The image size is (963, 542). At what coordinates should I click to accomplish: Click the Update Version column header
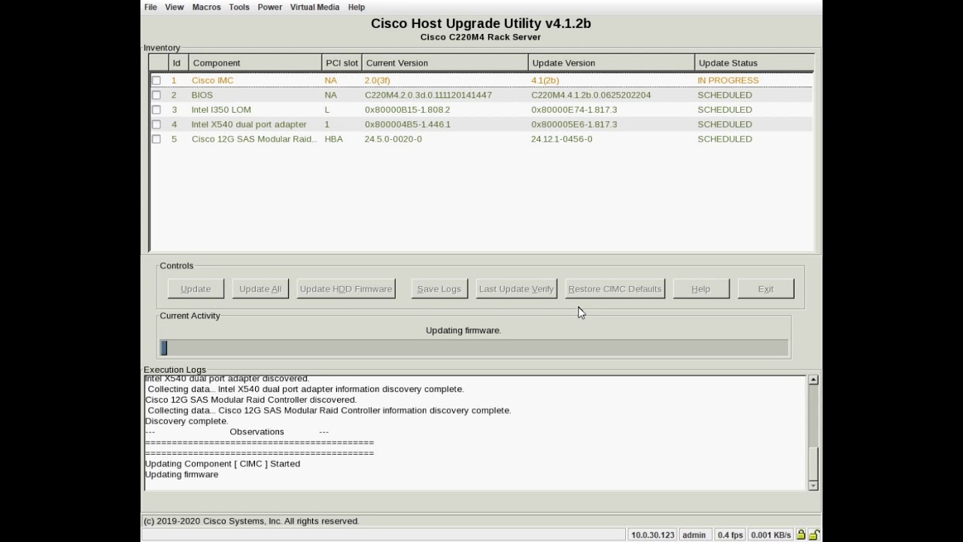(x=611, y=63)
